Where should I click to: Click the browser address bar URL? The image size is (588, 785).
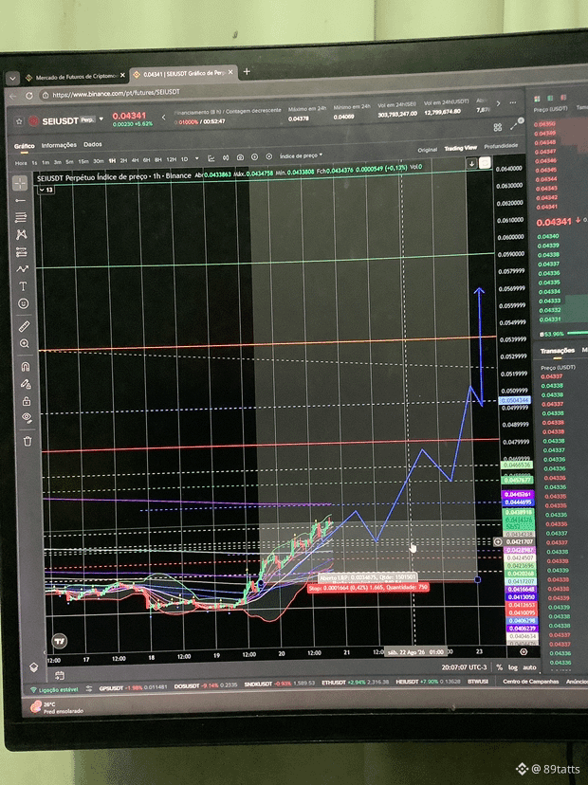click(x=116, y=93)
